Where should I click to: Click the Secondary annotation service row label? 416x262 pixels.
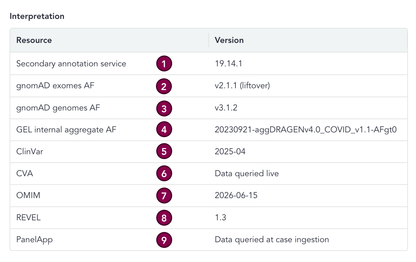tap(71, 64)
